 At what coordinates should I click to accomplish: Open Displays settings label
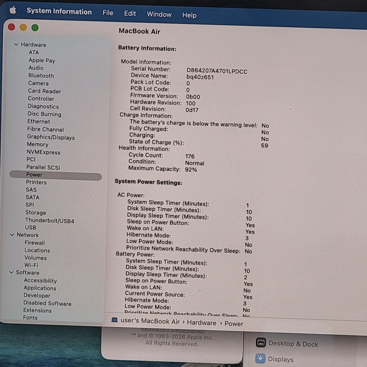281,359
